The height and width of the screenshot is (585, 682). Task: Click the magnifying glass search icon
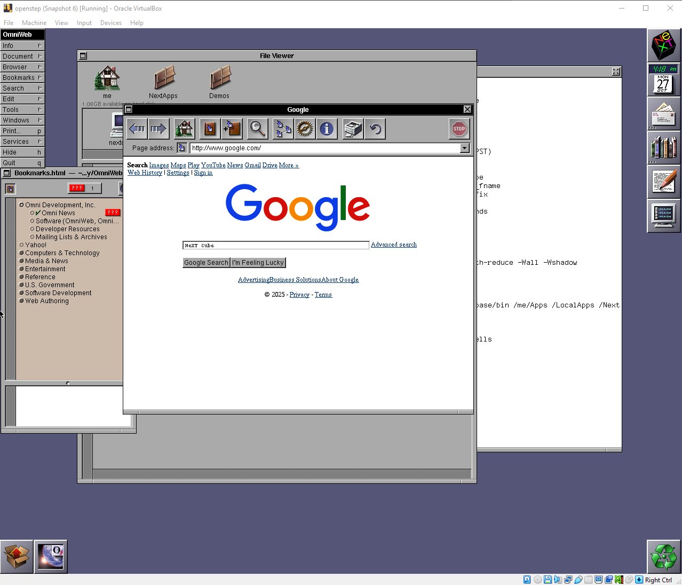[257, 129]
